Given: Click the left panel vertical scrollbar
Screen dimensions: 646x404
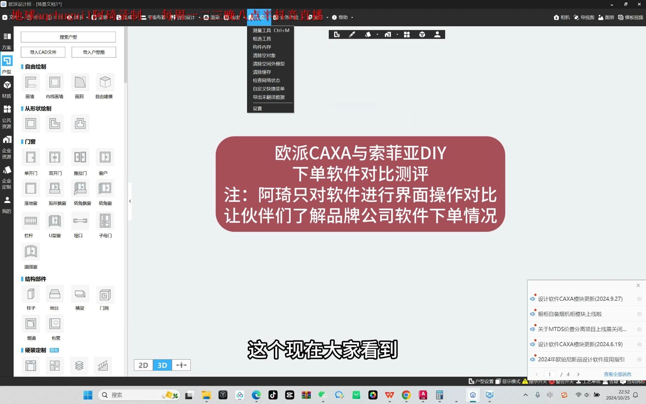Looking at the screenshot, I should click(126, 55).
